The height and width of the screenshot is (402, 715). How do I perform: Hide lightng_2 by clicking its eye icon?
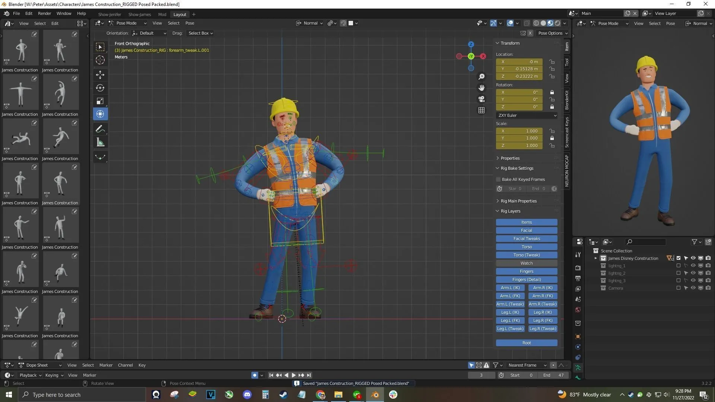click(x=693, y=273)
